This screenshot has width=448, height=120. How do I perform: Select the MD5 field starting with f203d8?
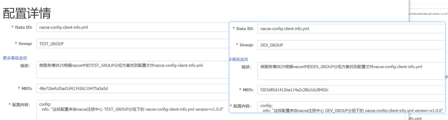(350, 90)
